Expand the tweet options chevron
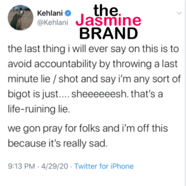Image resolution: width=186 pixels, height=186 pixels. click(179, 13)
